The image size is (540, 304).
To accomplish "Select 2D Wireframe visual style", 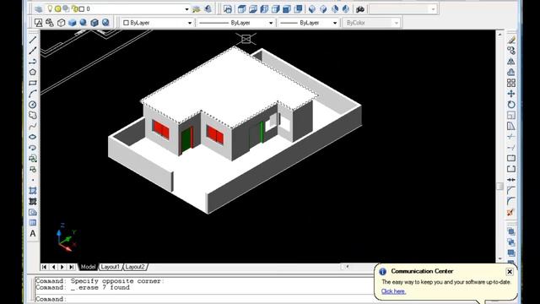I will [39, 23].
